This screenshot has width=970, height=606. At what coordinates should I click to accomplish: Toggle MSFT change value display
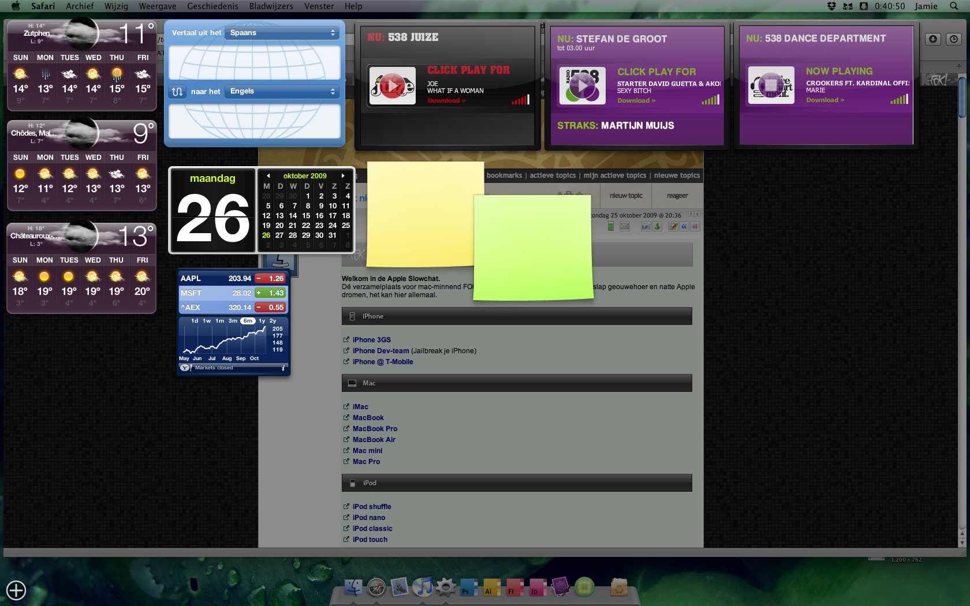271,293
